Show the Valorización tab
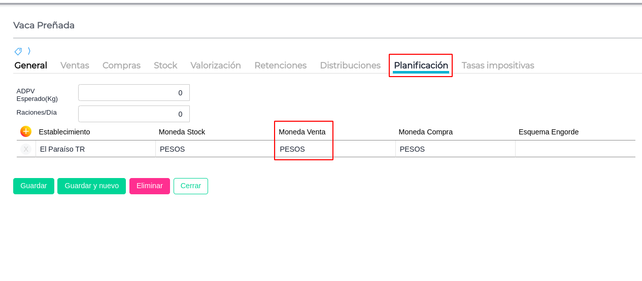642x281 pixels. tap(216, 65)
